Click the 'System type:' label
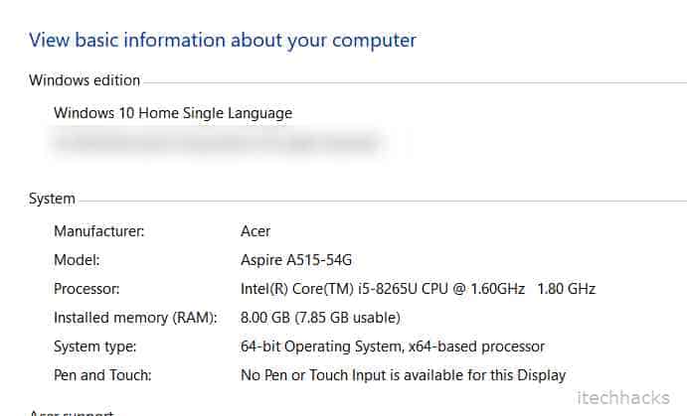 95,347
